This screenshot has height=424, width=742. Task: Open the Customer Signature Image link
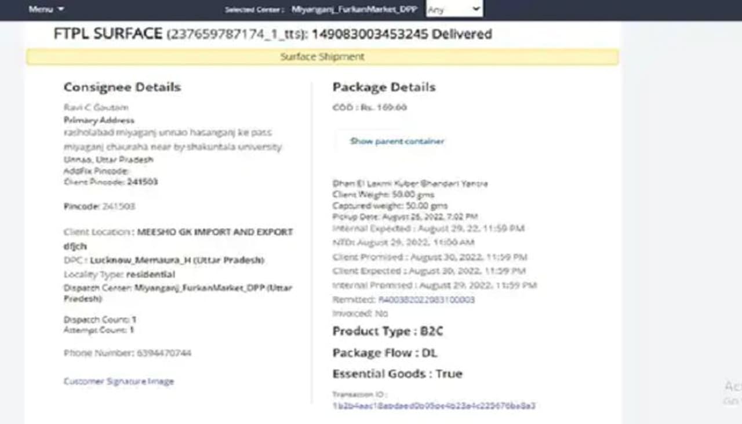(119, 381)
